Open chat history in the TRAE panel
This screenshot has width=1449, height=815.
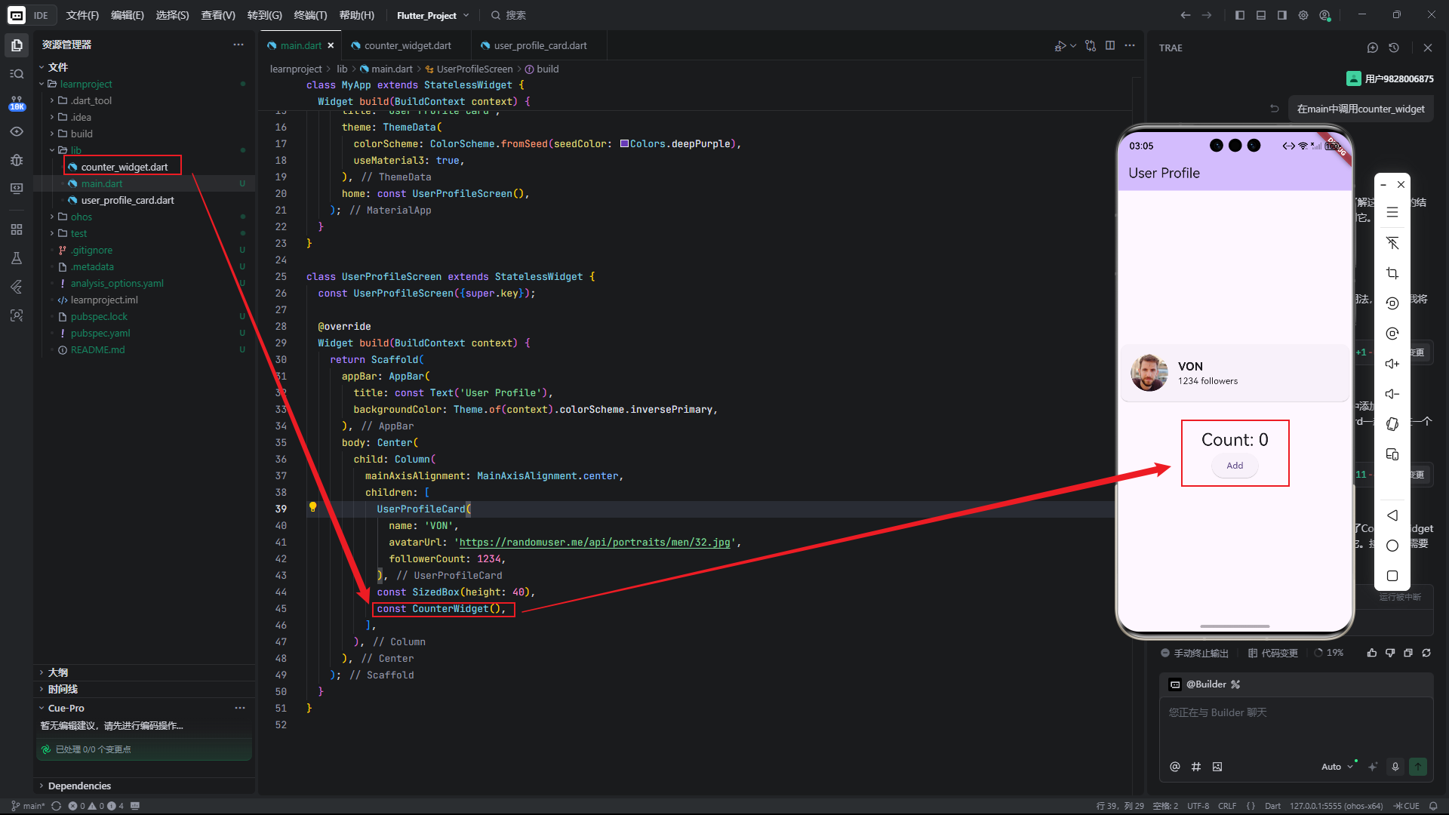point(1394,48)
